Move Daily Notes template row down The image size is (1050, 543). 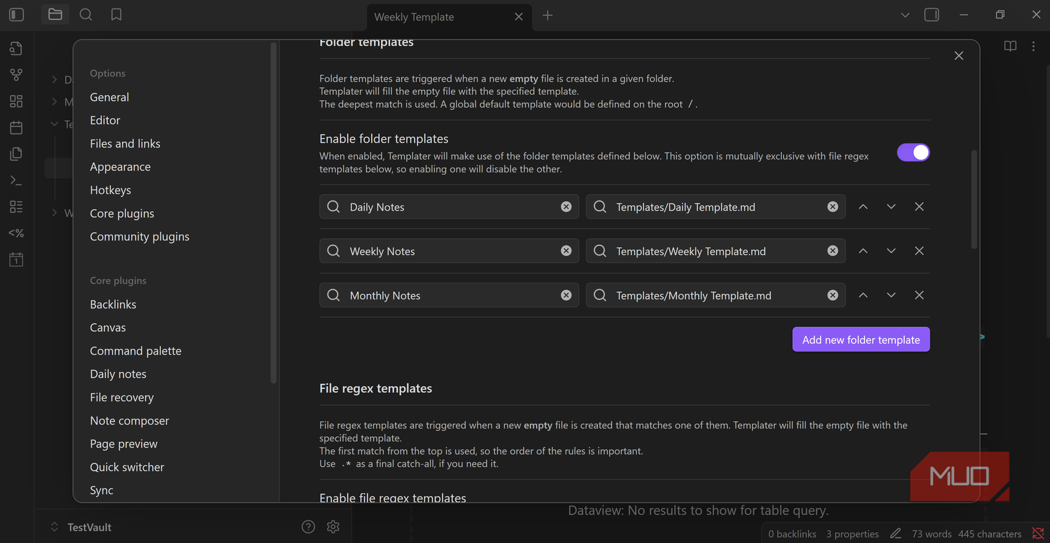tap(891, 207)
